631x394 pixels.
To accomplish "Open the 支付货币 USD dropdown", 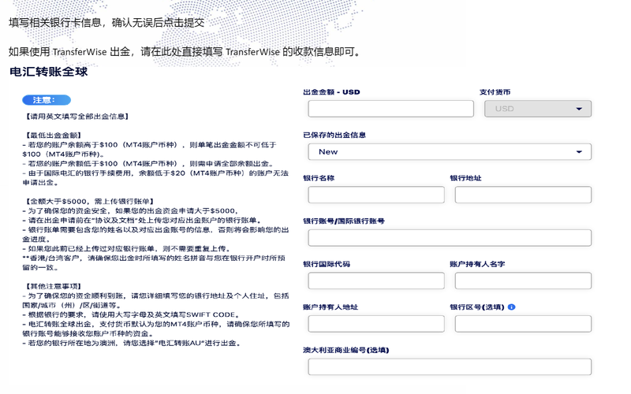I will 538,109.
